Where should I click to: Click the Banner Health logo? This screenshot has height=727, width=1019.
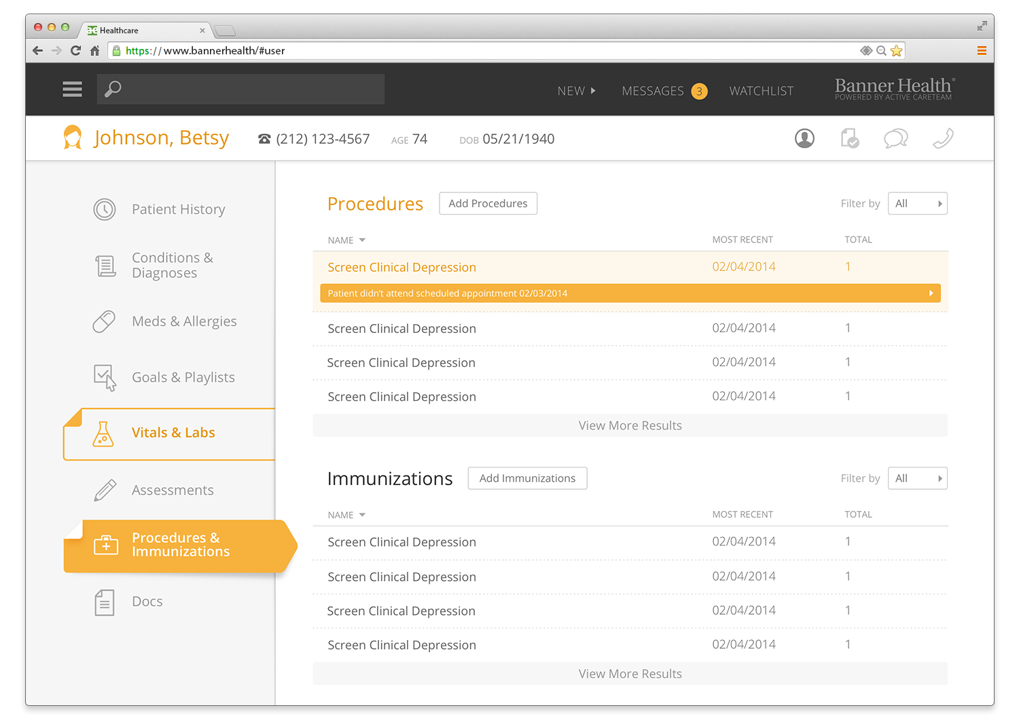894,88
